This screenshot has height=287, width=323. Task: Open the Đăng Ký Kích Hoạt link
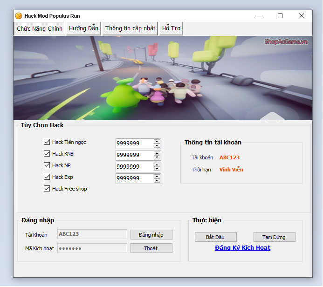pos(242,248)
